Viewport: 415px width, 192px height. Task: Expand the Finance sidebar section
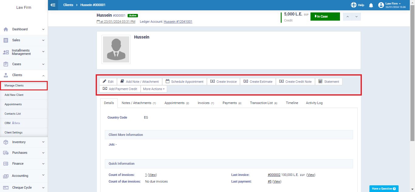click(24, 163)
